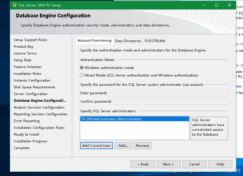The width and height of the screenshot is (243, 176).
Task: Select Windows authentication mode
Action: tap(107, 68)
